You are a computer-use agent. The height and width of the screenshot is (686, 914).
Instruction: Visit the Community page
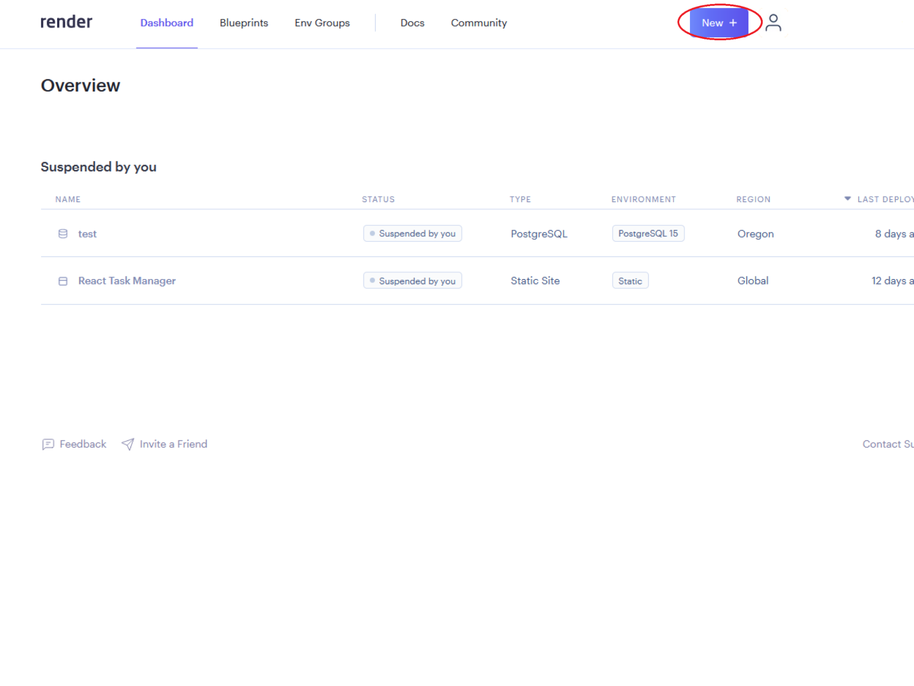(x=478, y=23)
